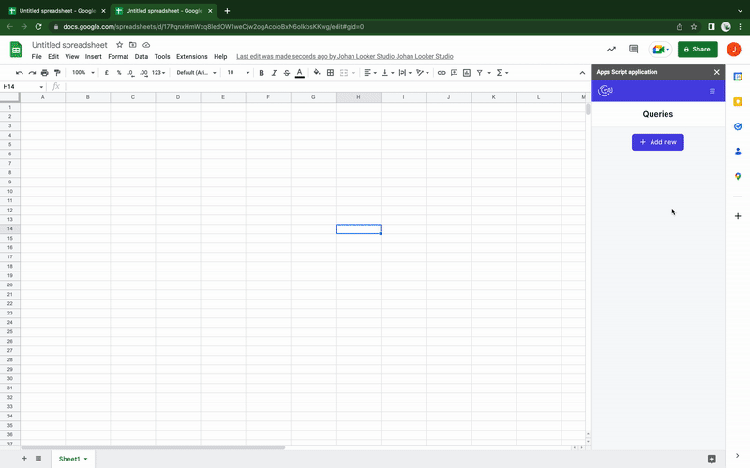The width and height of the screenshot is (750, 468).
Task: Star the spreadsheet
Action: (x=120, y=45)
